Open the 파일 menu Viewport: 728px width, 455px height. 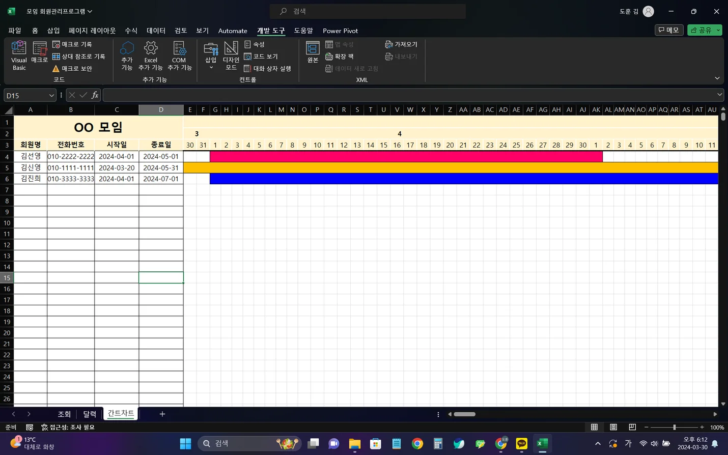coord(15,31)
